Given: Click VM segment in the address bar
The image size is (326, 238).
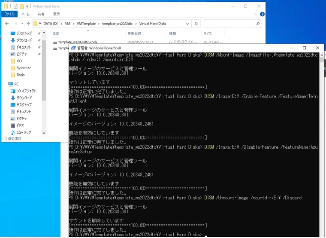Looking at the screenshot, I should (x=68, y=24).
